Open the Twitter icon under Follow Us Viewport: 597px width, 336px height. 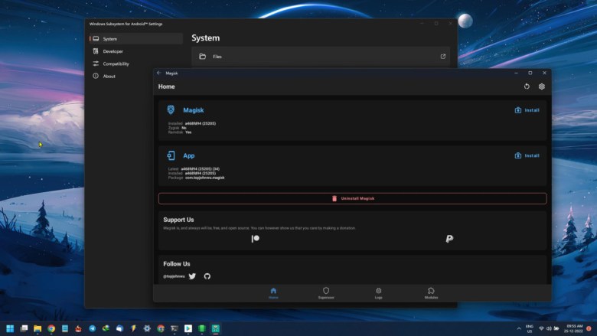point(192,276)
